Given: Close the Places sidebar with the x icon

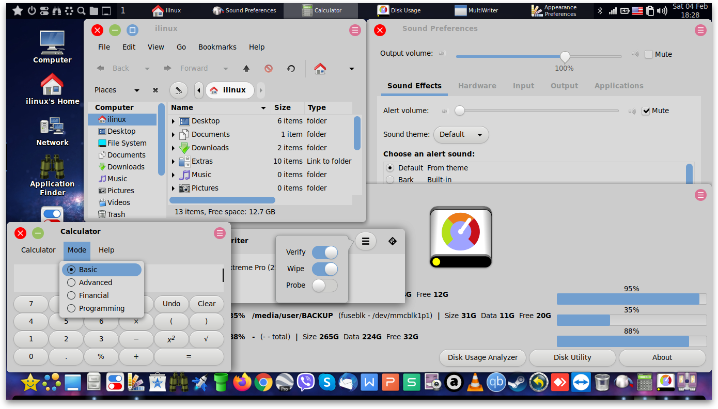Looking at the screenshot, I should click(155, 90).
